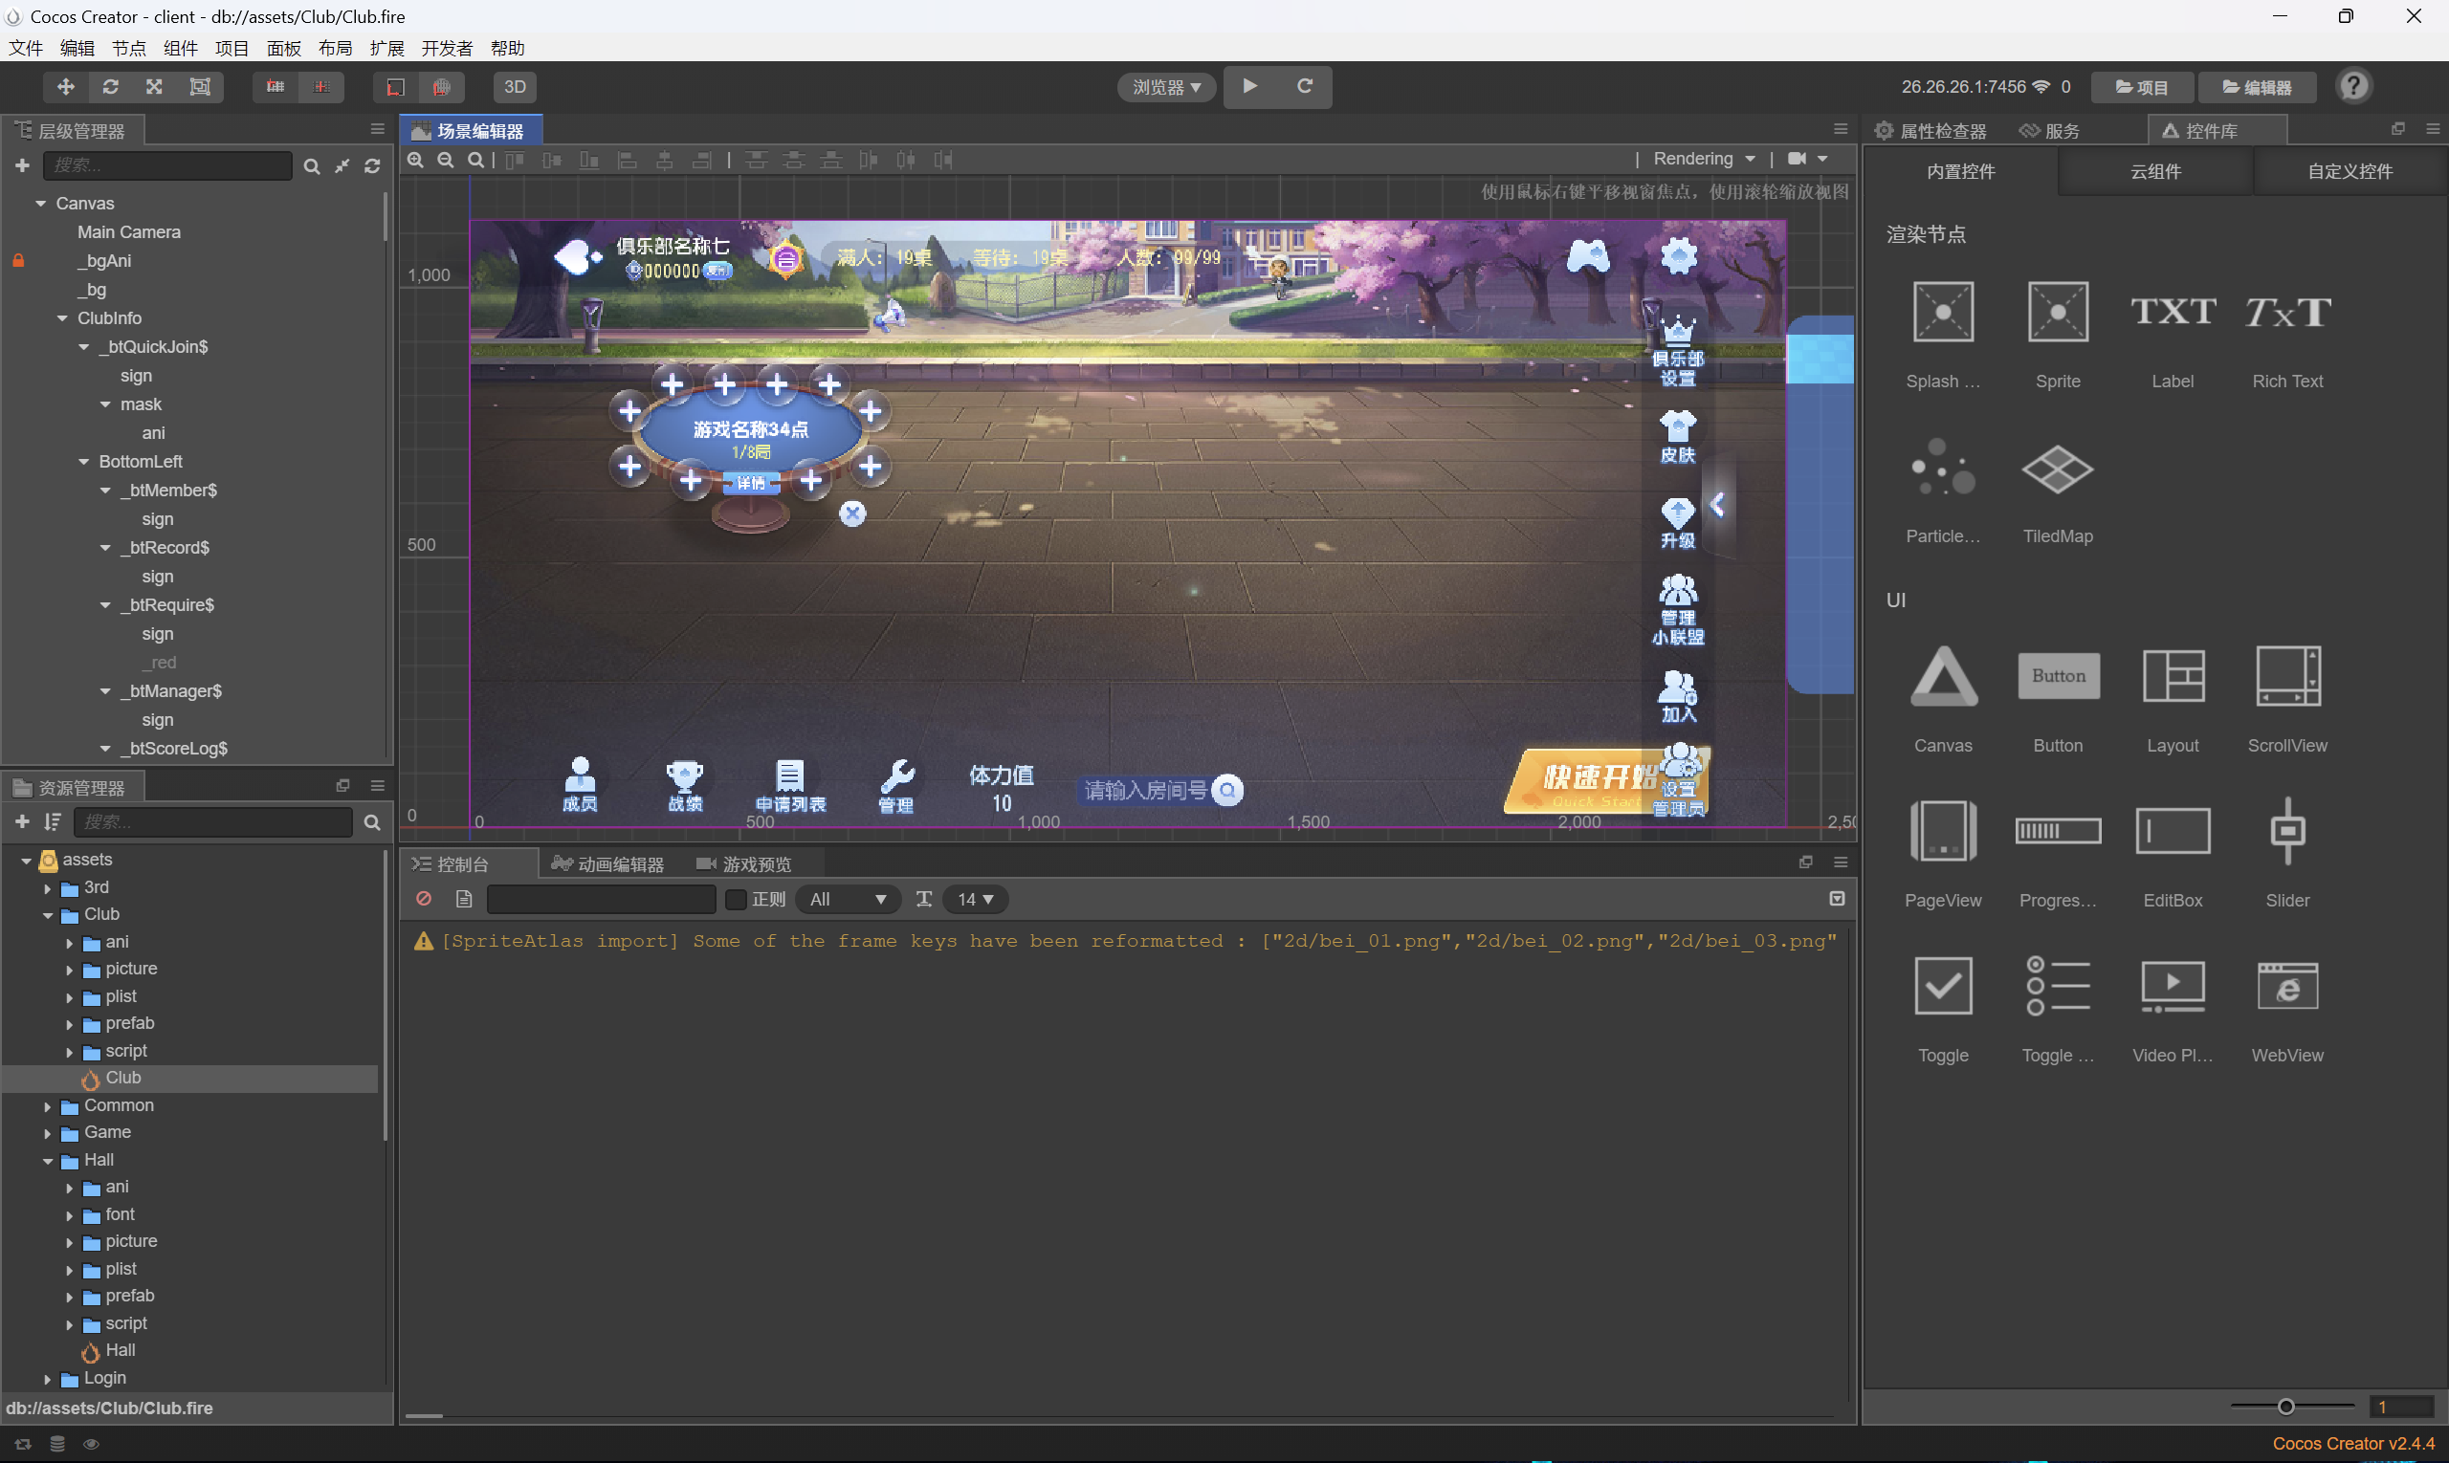Collapse the ClubInfo node in hierarchy

click(62, 318)
